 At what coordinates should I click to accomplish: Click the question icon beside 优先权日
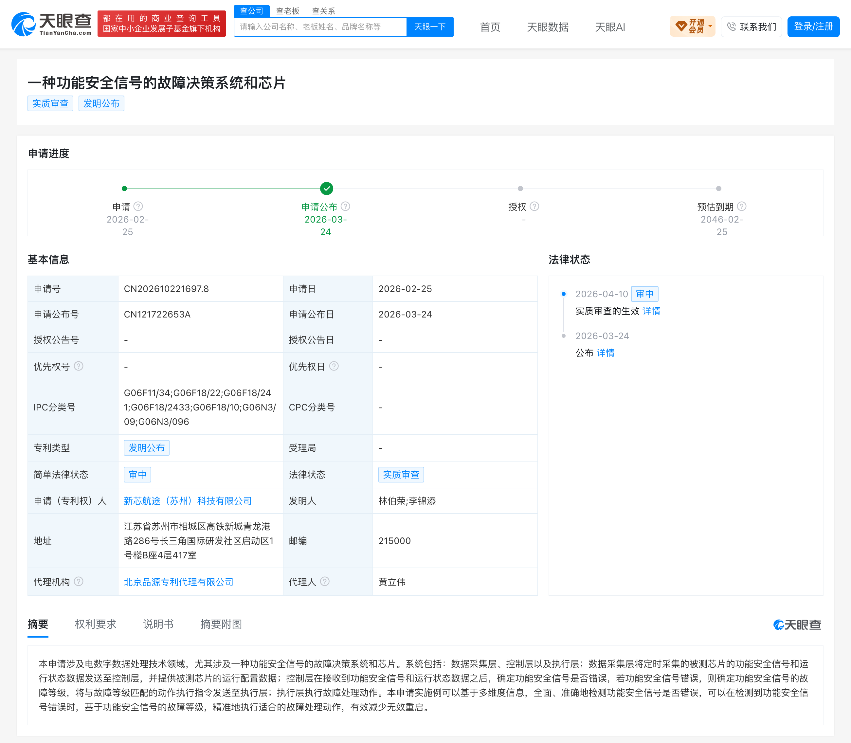(x=334, y=366)
